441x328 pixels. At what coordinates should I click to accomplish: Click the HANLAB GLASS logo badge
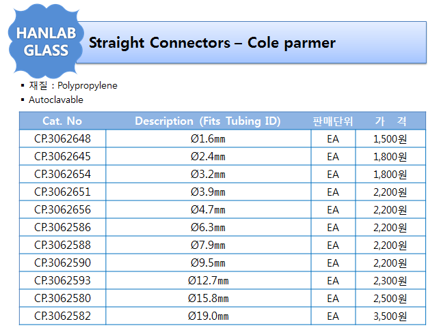click(x=46, y=41)
